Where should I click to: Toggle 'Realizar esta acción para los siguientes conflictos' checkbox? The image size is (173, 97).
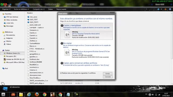pyautogui.click(x=61, y=73)
